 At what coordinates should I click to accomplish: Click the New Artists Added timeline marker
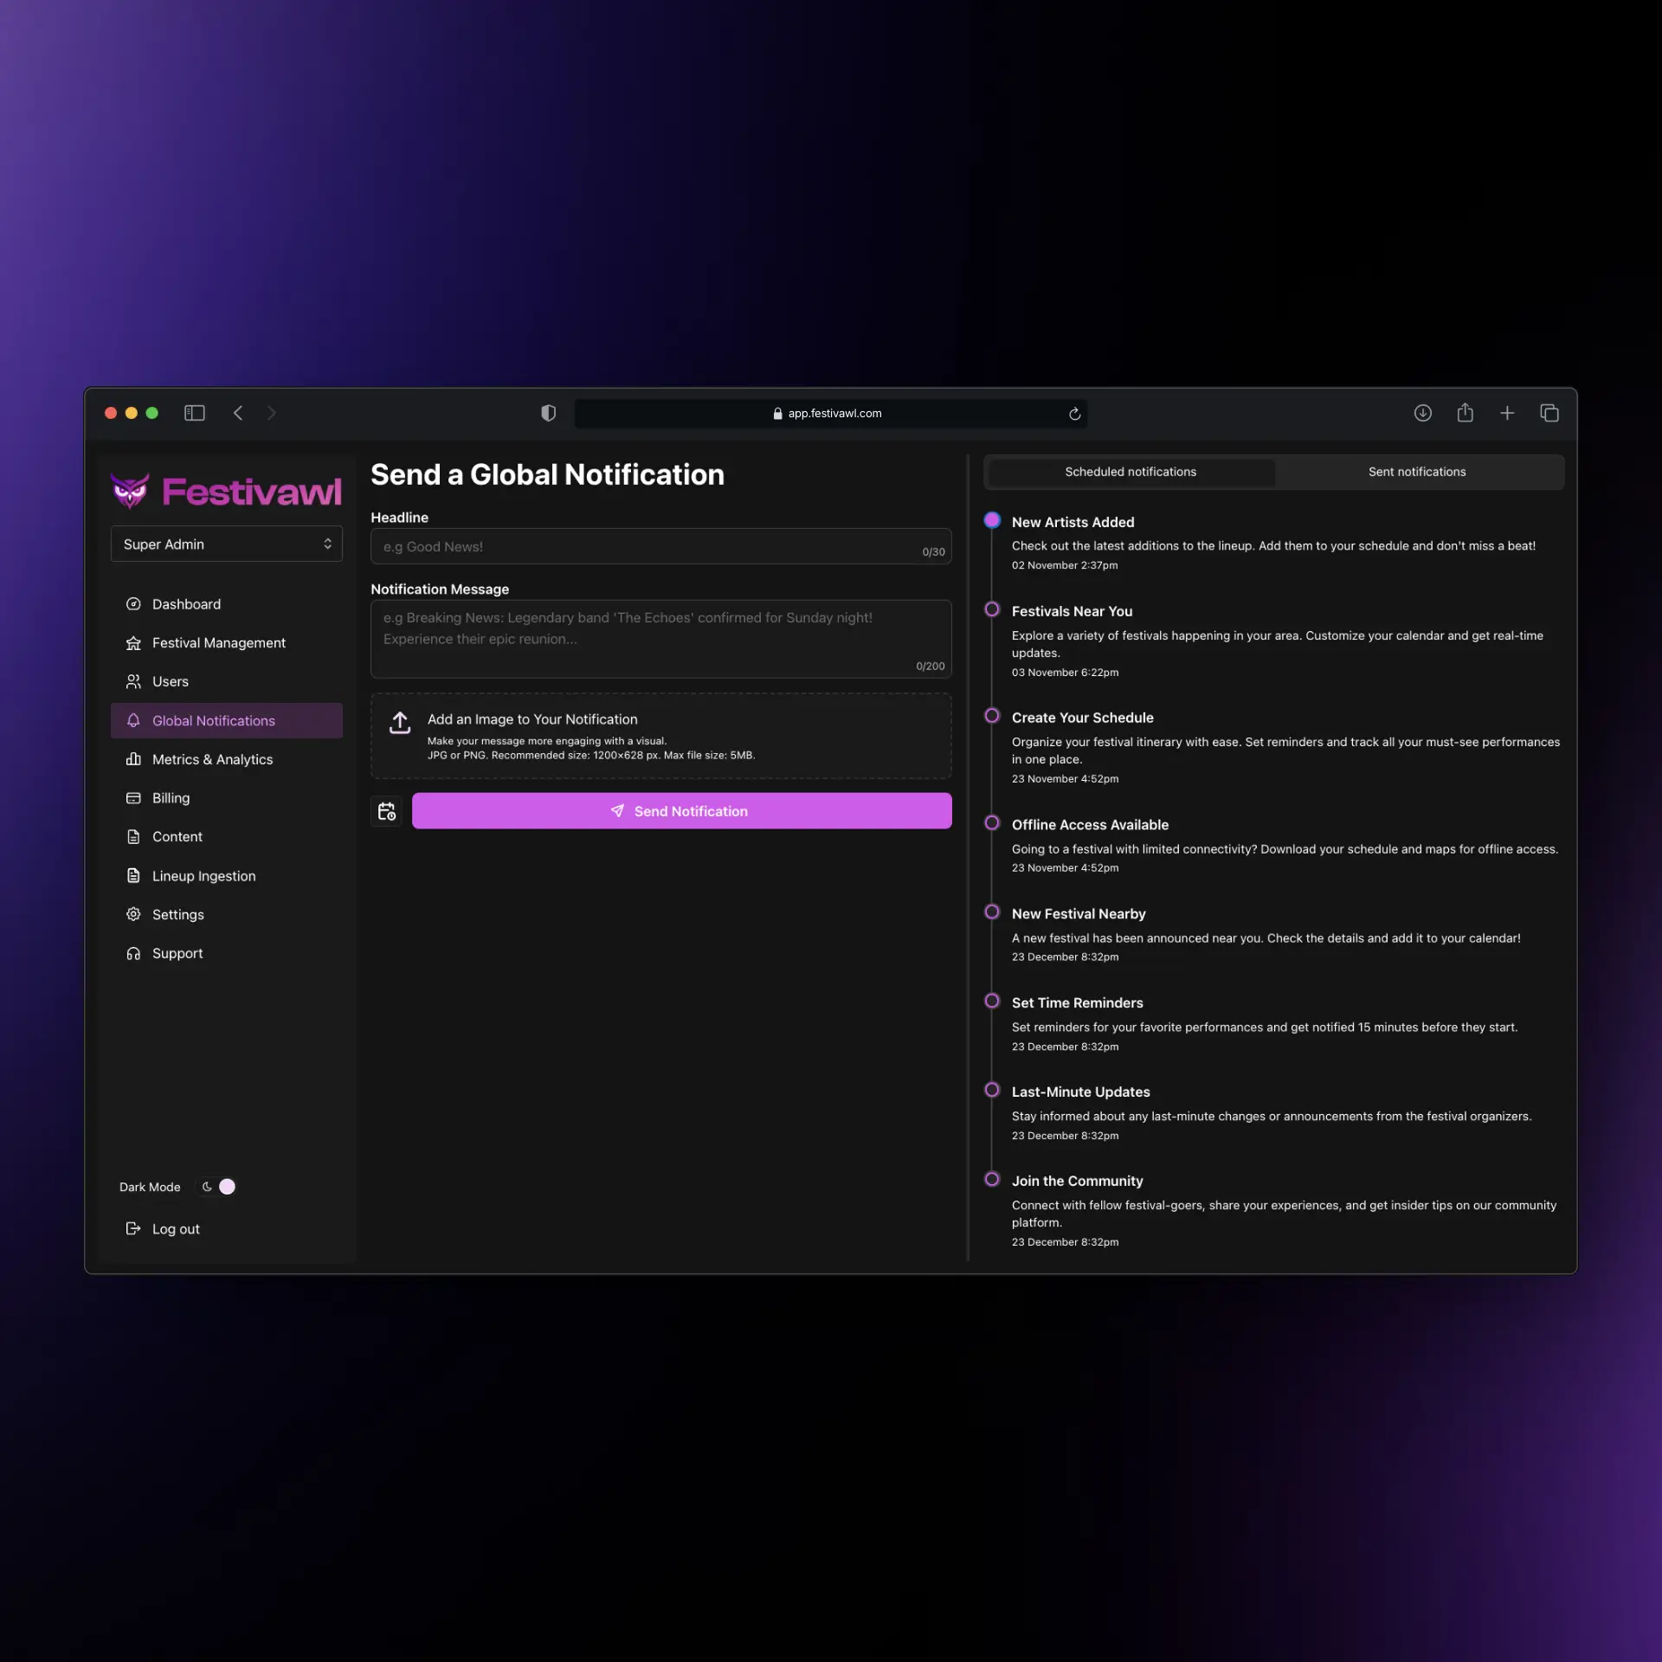(x=992, y=520)
